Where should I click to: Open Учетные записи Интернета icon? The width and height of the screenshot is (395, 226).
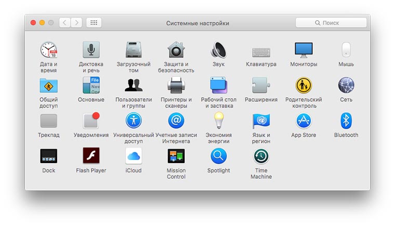coord(176,121)
